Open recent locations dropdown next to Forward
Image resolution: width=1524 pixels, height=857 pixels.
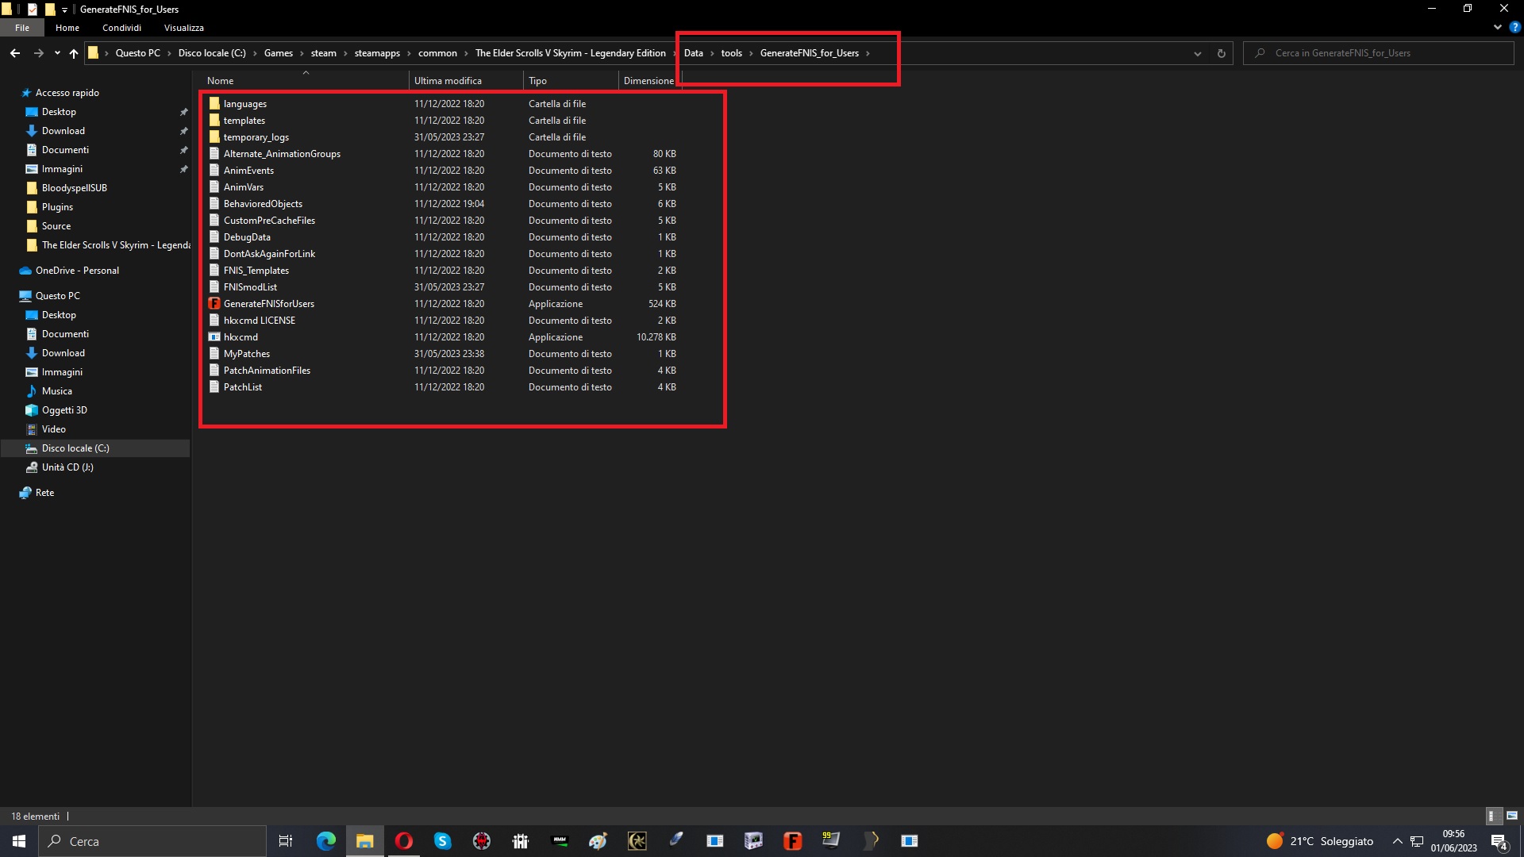tap(57, 53)
